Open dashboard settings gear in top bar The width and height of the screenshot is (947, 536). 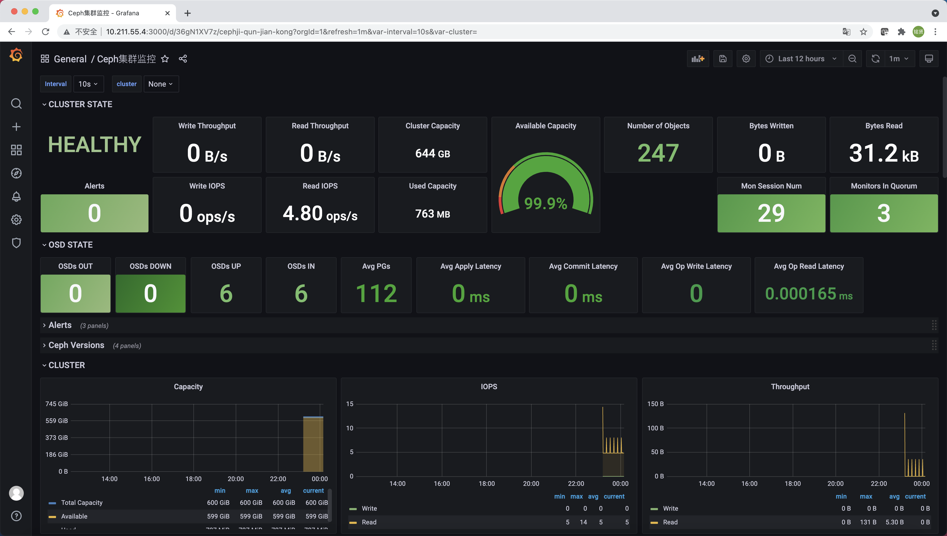tap(746, 59)
